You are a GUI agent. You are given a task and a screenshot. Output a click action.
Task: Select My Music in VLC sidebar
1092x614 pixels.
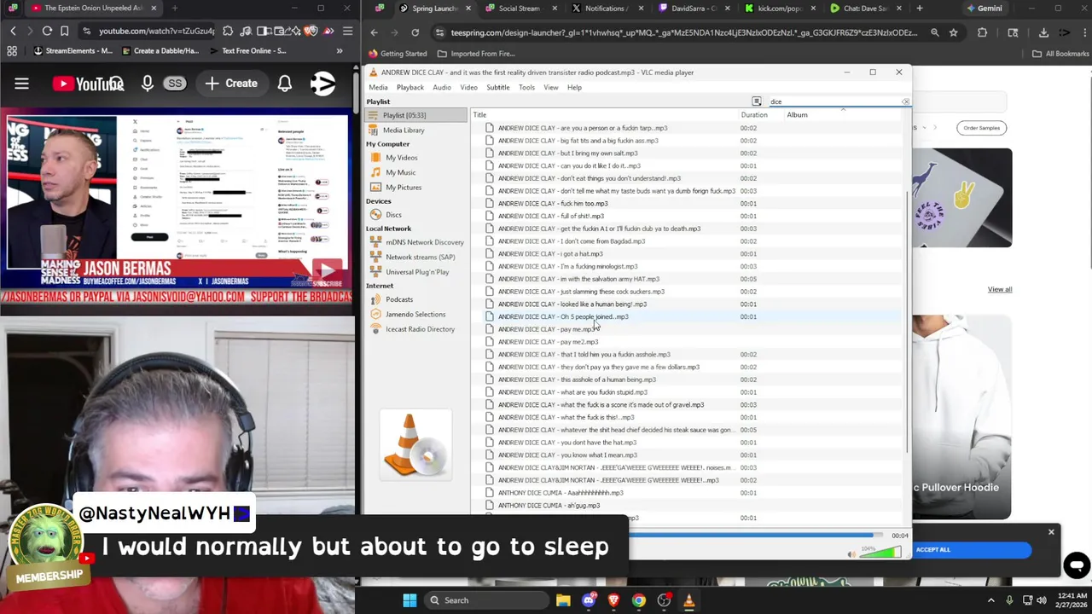coord(400,172)
